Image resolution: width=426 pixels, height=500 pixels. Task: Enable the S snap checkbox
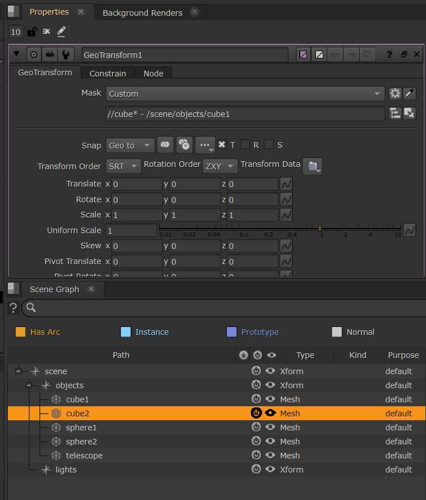pos(269,145)
